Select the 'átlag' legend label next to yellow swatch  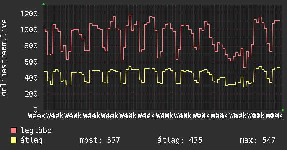click(31, 140)
